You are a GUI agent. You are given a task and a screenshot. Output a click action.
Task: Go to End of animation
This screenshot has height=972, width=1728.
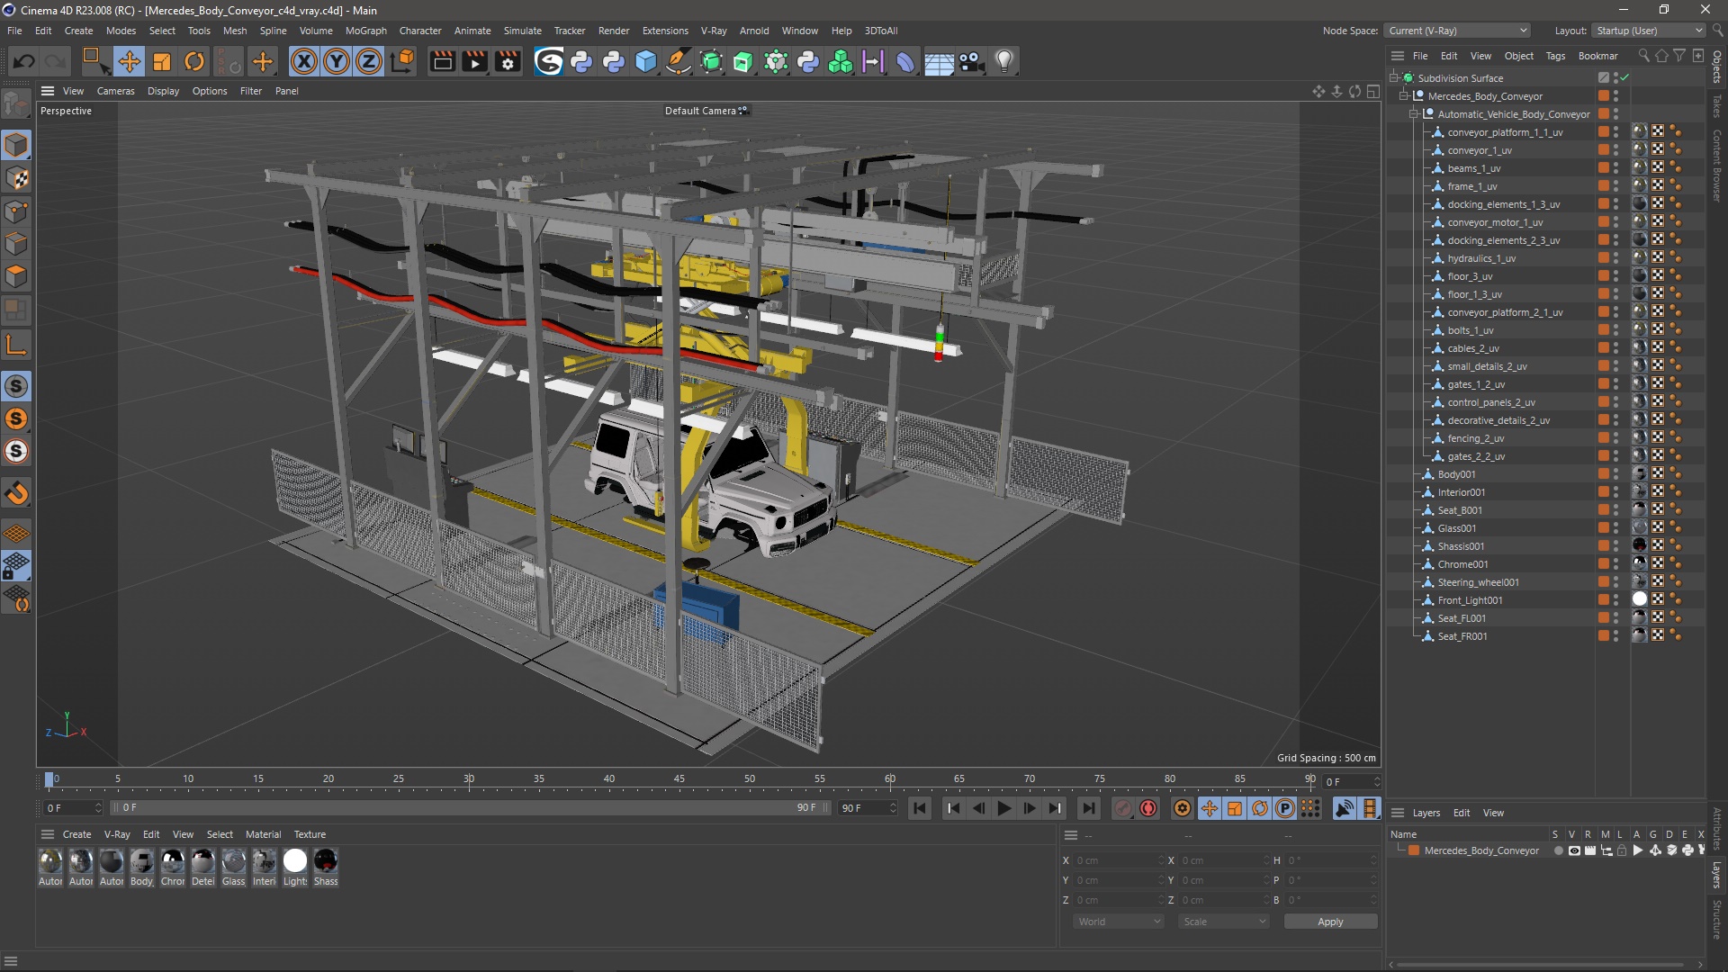coord(1088,808)
